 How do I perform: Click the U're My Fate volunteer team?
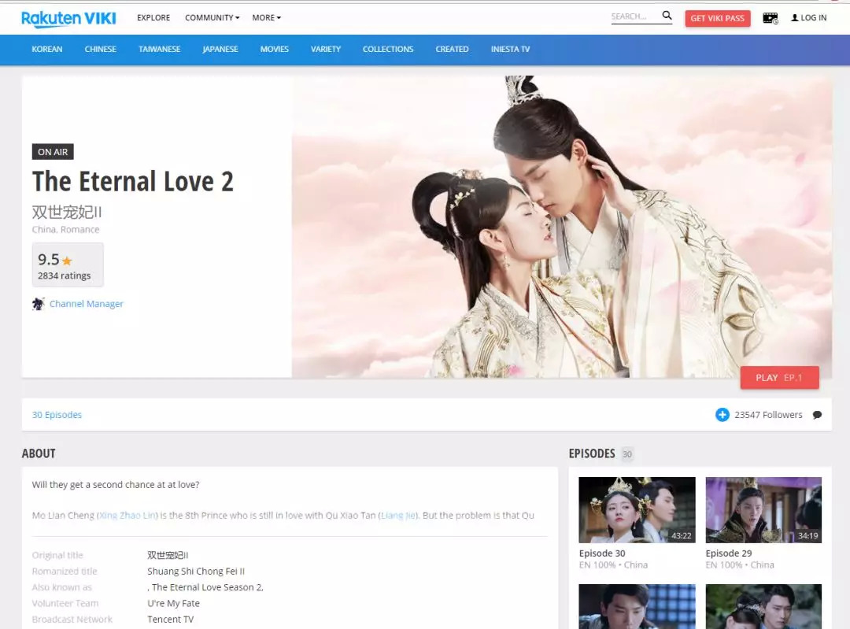pos(173,603)
